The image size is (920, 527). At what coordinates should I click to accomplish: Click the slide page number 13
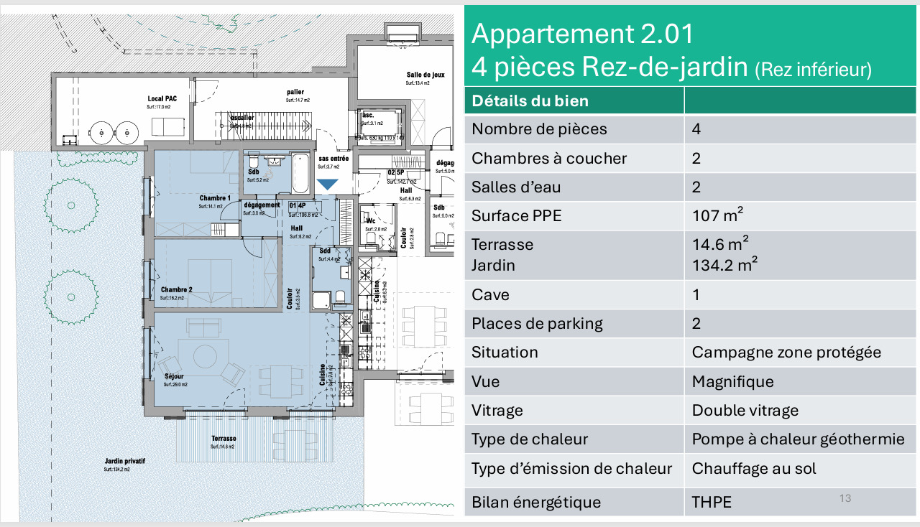(x=845, y=498)
